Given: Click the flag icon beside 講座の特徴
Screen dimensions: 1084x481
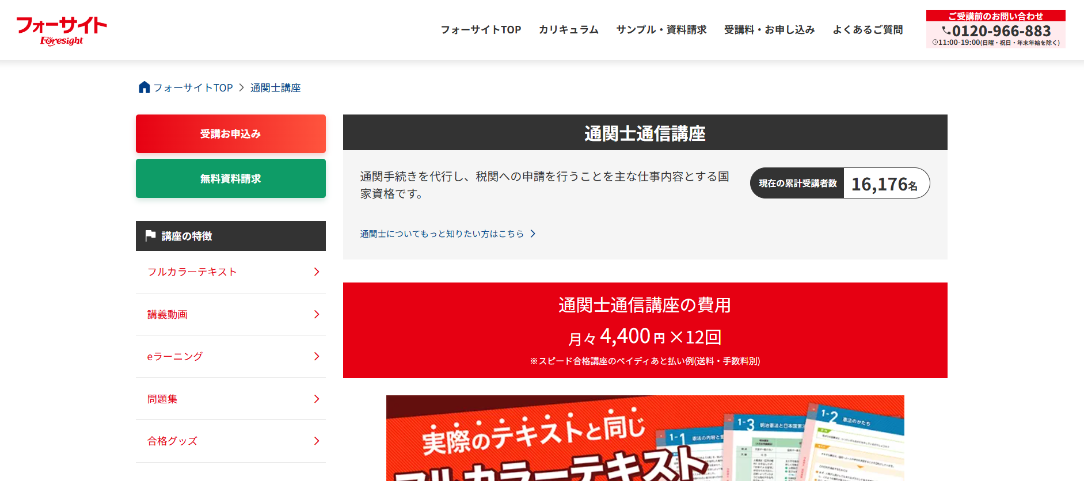Looking at the screenshot, I should coord(151,235).
